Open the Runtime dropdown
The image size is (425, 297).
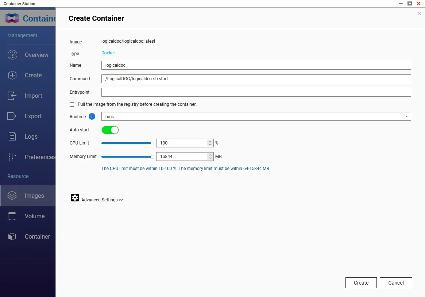(x=406, y=116)
